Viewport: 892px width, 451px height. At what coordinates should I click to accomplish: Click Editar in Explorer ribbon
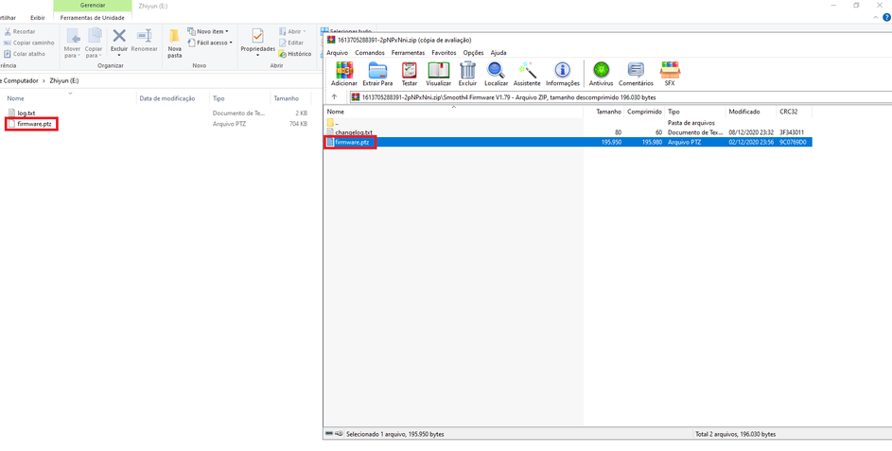291,43
